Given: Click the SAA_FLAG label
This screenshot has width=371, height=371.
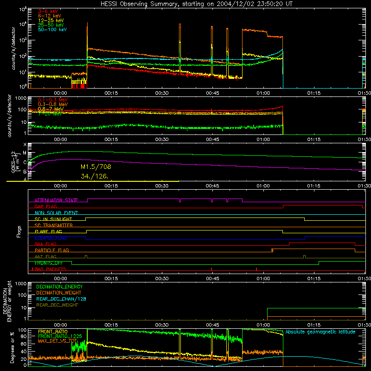Looking at the screenshot, I should point(45,244).
